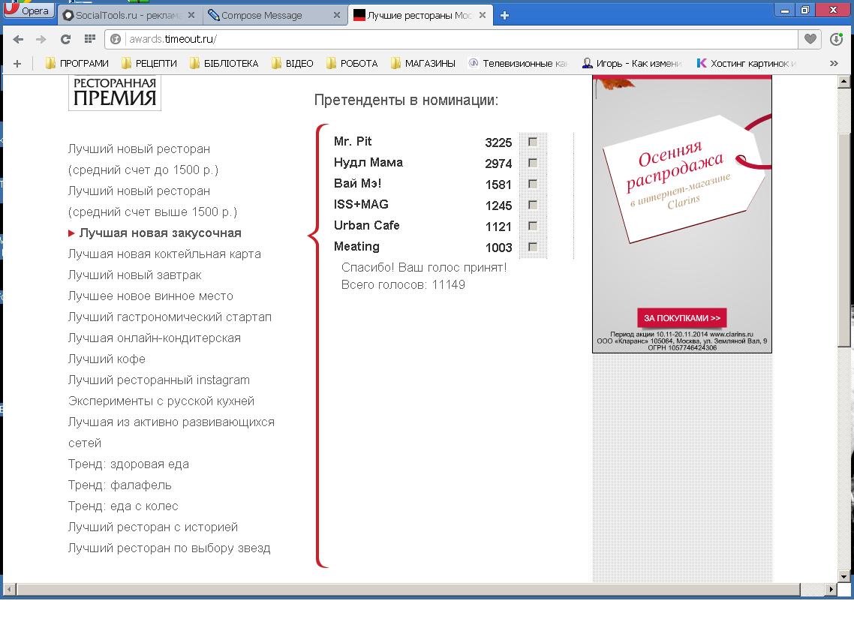This screenshot has height=643, width=854.
Task: Close the Лучшие рестораны tab
Action: pyautogui.click(x=482, y=15)
